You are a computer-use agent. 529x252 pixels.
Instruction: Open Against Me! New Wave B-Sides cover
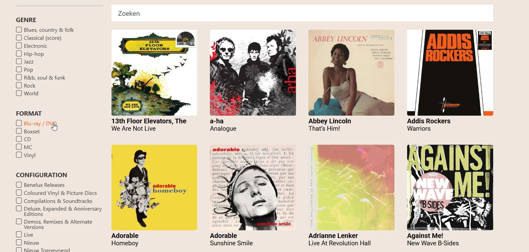click(450, 187)
